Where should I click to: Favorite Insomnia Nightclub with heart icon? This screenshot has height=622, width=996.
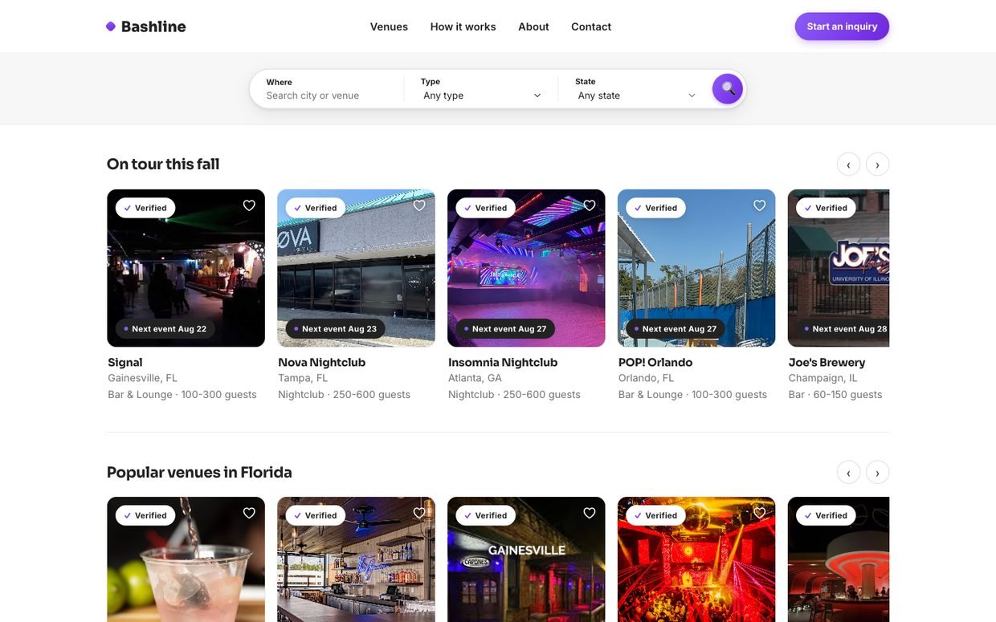click(590, 205)
